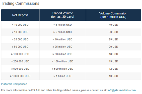Click the 20 USD commission cell
Screen dimensions: 142x94
click(113, 47)
